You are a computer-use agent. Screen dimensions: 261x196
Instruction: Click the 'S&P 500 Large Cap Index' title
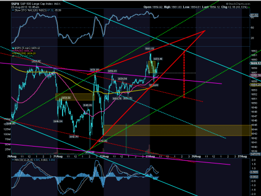point(36,4)
